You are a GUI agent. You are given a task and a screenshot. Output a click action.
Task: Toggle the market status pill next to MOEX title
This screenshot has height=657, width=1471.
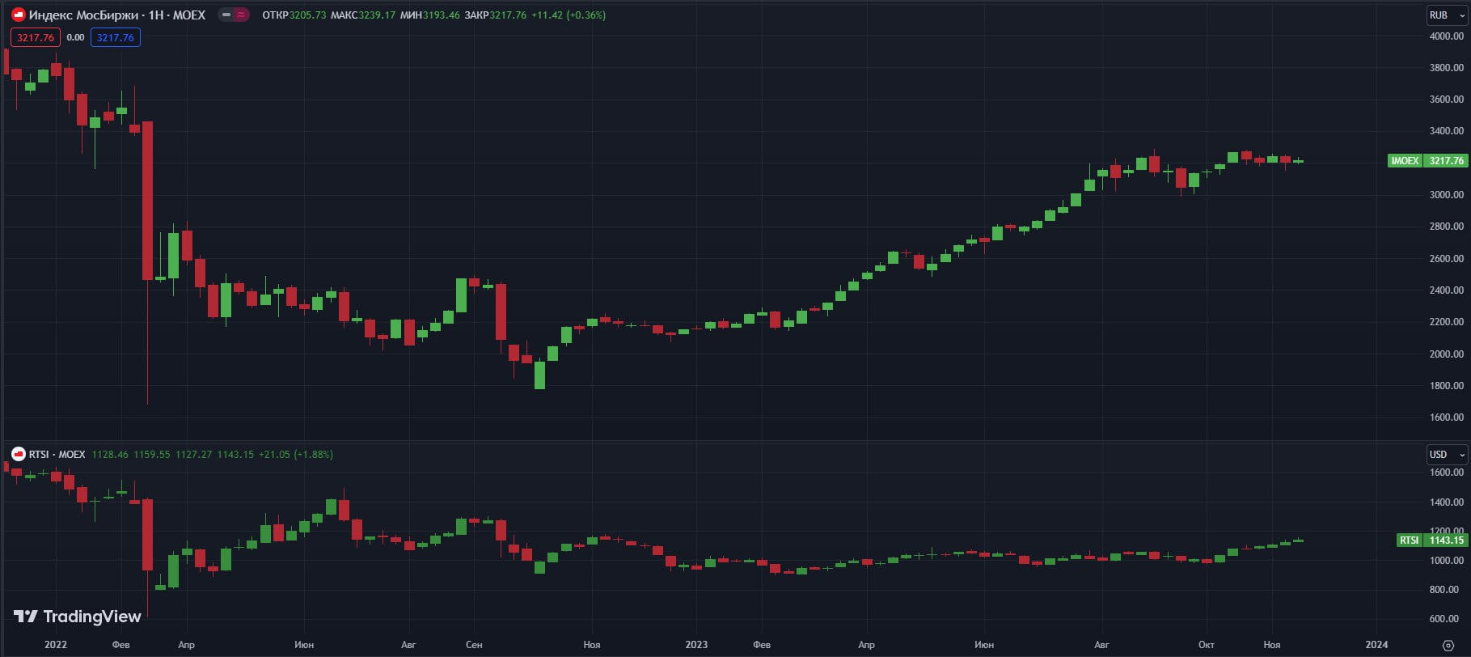point(234,15)
